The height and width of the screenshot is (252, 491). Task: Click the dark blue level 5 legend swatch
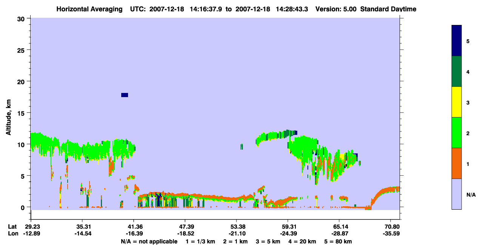(x=456, y=41)
